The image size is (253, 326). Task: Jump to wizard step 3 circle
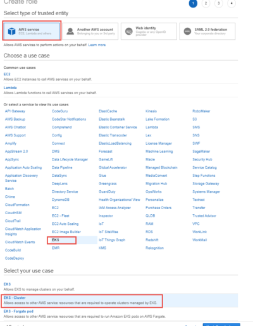[219, 3]
